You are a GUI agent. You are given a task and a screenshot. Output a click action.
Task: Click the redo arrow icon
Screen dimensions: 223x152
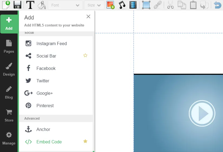(x=204, y=5)
